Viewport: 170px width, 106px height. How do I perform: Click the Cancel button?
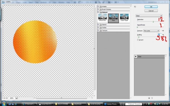click(151, 11)
